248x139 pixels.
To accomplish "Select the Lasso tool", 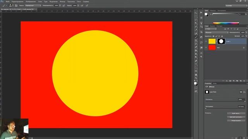I will (196, 20).
